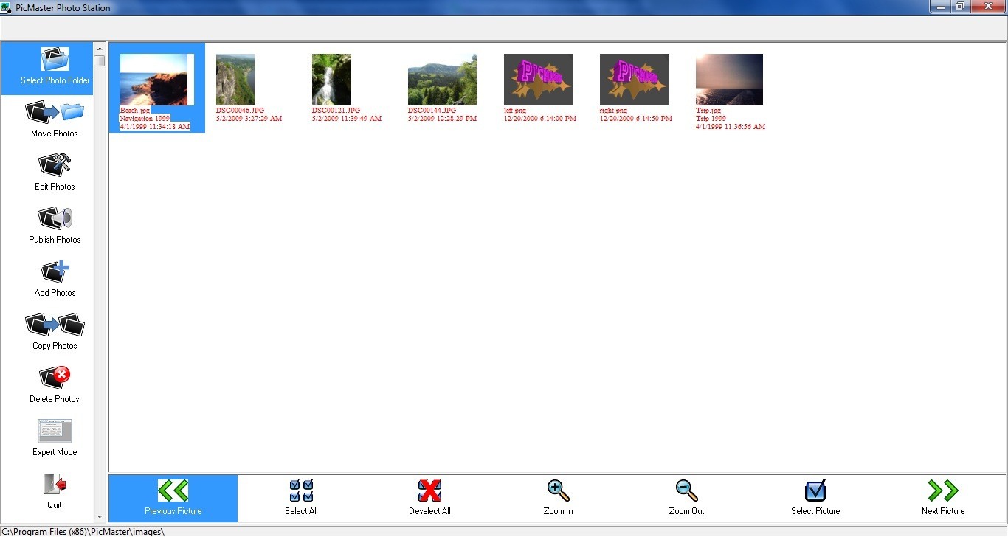This screenshot has height=537, width=1008.
Task: Click the 'Delete Photos' label
Action: tap(55, 399)
